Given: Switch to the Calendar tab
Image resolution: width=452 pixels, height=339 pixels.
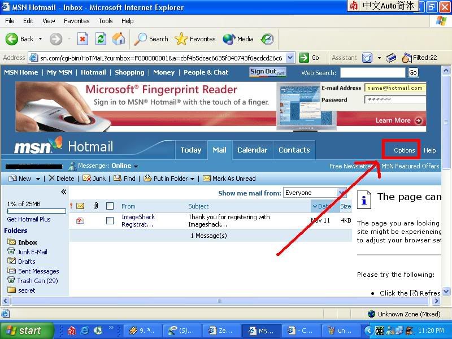Looking at the screenshot, I should [252, 150].
